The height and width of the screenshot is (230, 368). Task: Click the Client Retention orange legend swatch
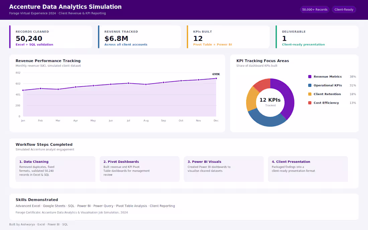tap(310, 94)
